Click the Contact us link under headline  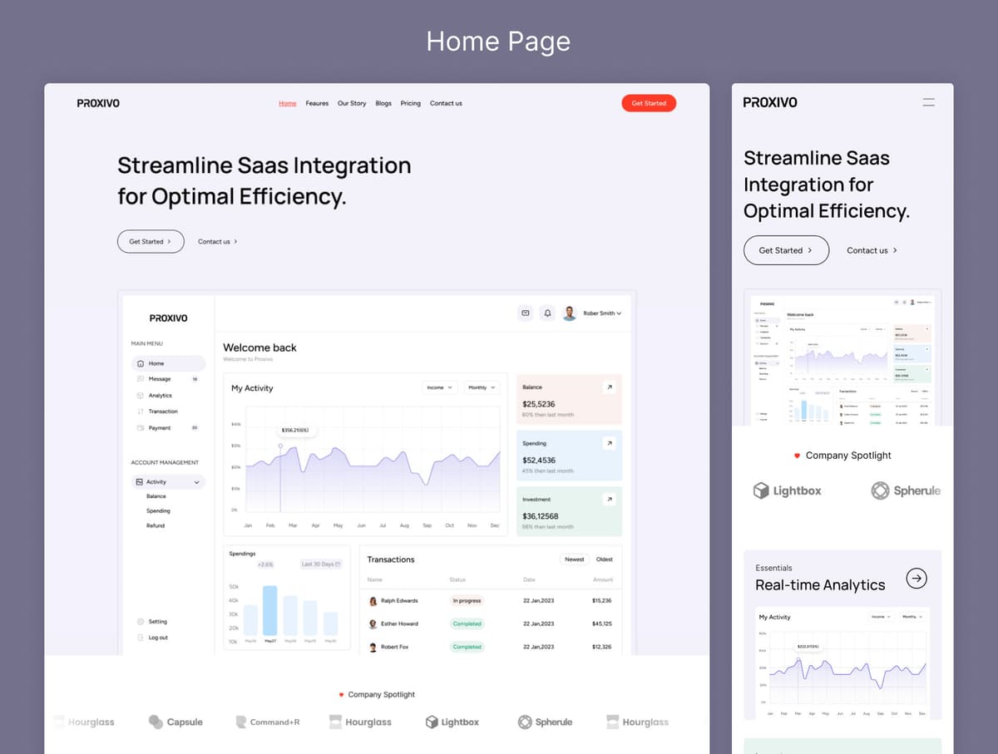pos(217,242)
